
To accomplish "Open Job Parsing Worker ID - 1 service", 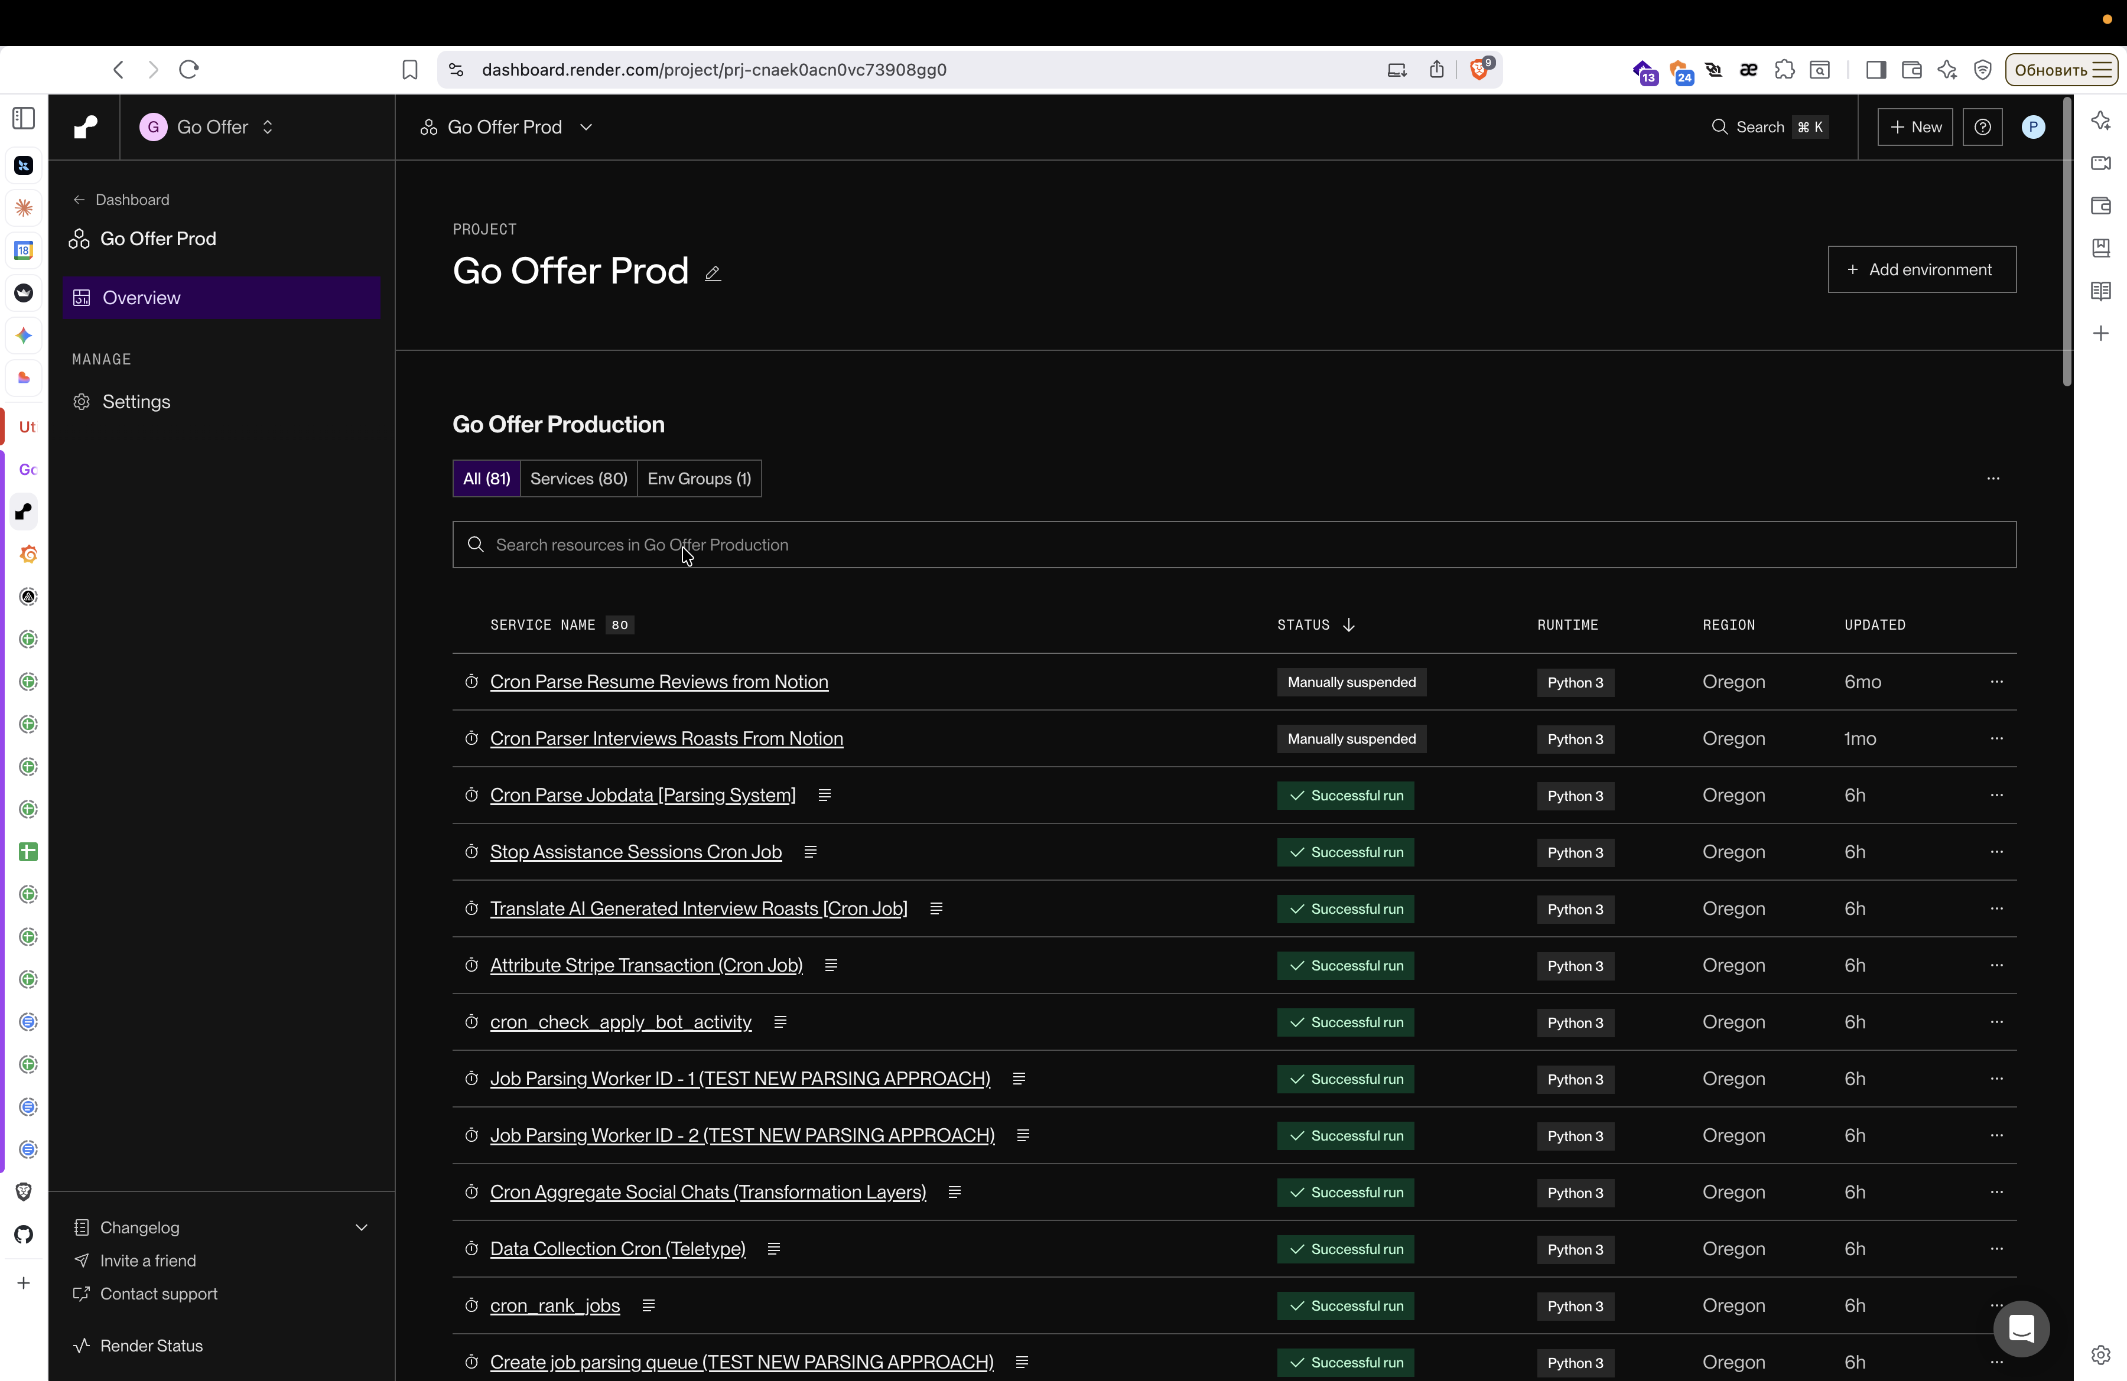I will (740, 1079).
